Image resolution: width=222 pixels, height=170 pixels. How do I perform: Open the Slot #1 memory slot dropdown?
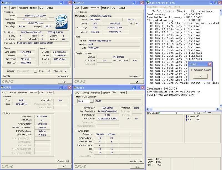[x=92, y=101]
